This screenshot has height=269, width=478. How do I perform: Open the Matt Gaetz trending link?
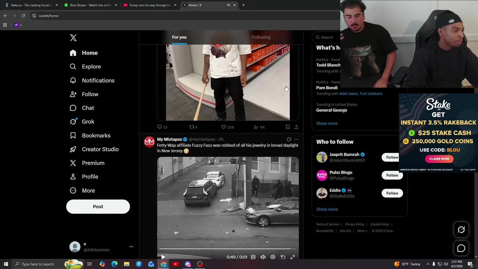click(x=348, y=94)
